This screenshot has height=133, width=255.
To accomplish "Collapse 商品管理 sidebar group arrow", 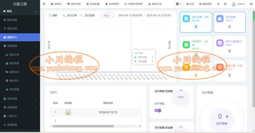I will [x=36, y=46].
